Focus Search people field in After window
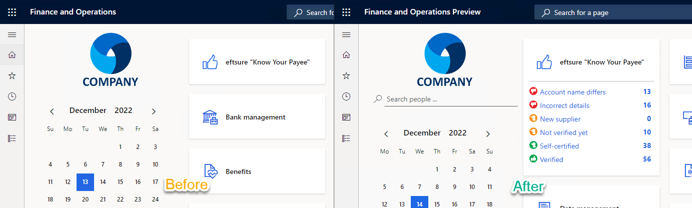This screenshot has height=208, width=692. pos(451,99)
